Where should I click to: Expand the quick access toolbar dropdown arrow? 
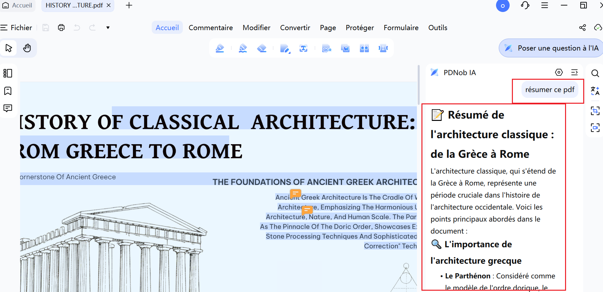coord(108,28)
